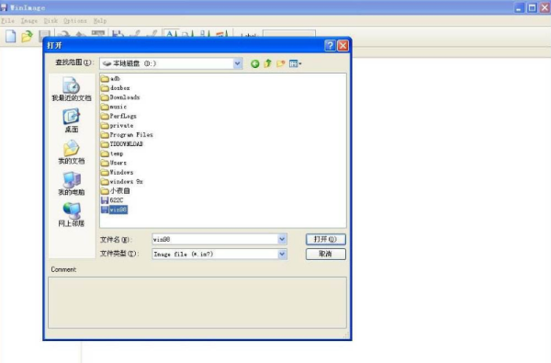Click the Open (打开) button
The width and height of the screenshot is (551, 363).
[325, 239]
